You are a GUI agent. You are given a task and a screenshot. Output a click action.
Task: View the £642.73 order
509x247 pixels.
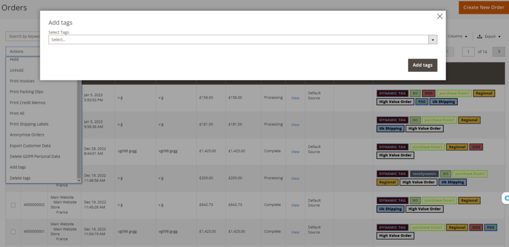(295, 205)
